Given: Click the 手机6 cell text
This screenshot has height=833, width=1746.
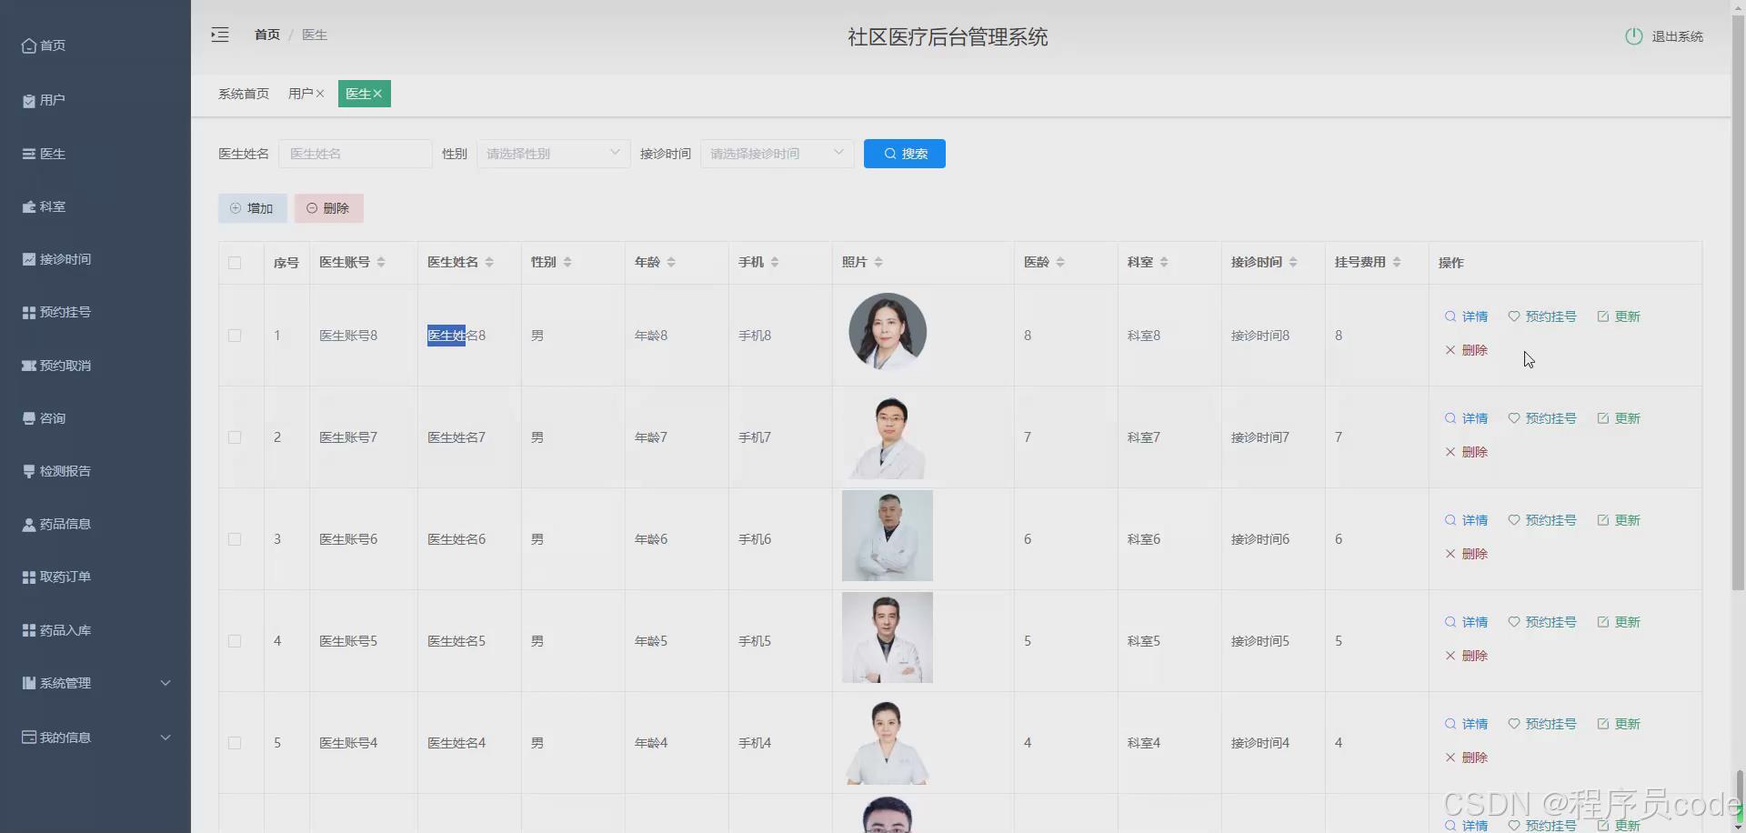Looking at the screenshot, I should (755, 539).
